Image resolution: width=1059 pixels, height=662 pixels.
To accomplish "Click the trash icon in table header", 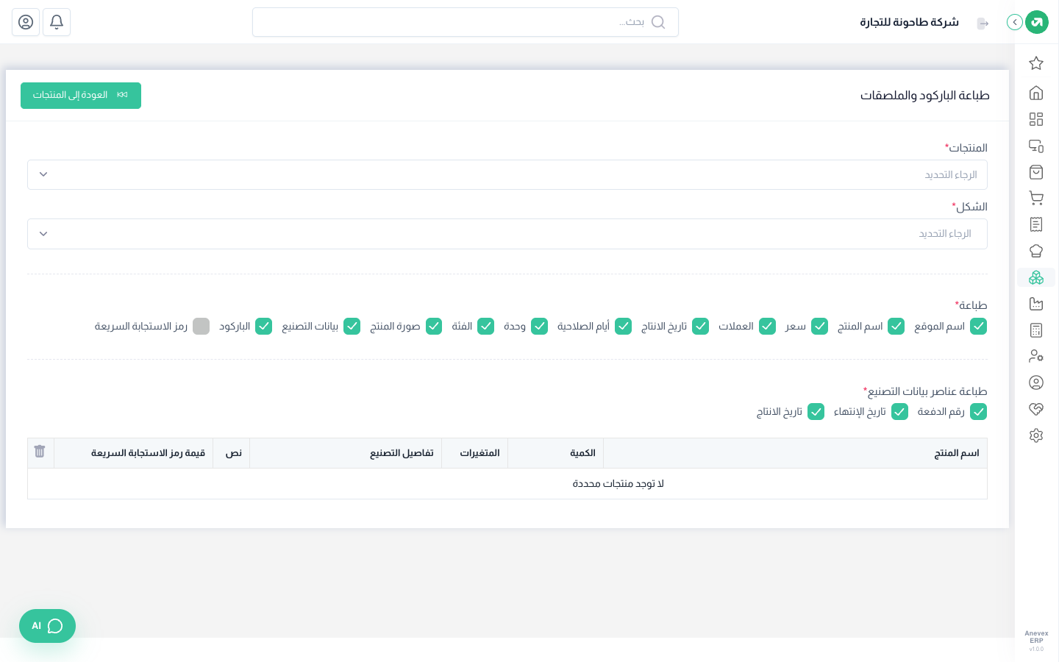I will [x=40, y=452].
